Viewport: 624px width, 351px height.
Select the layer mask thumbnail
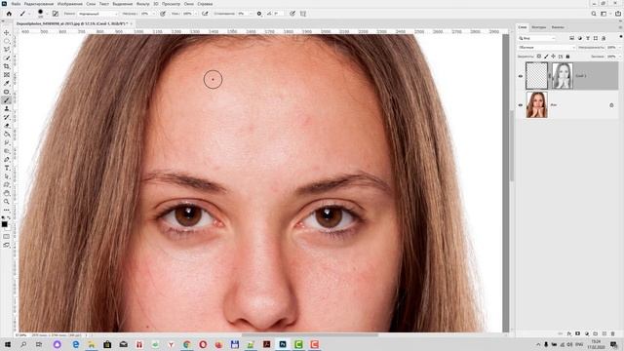tap(563, 76)
